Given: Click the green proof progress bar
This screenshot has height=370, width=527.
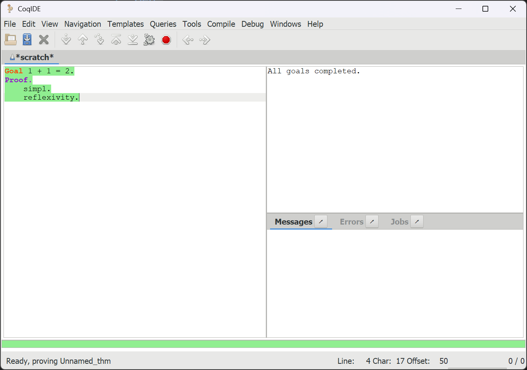Looking at the screenshot, I should (x=263, y=344).
